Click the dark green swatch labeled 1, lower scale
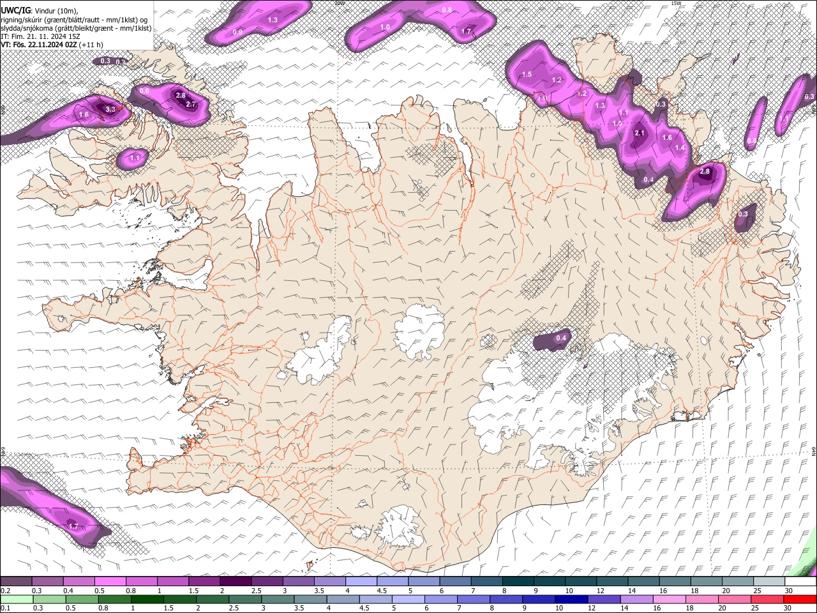817x613 pixels. pos(147,599)
